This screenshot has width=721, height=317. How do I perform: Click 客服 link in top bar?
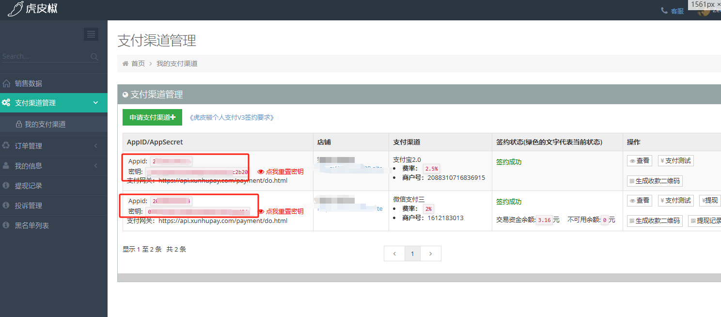[677, 11]
